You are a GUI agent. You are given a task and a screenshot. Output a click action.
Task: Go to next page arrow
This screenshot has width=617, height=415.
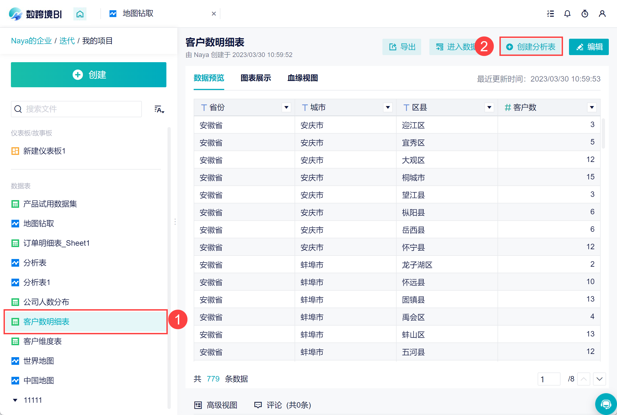(600, 379)
